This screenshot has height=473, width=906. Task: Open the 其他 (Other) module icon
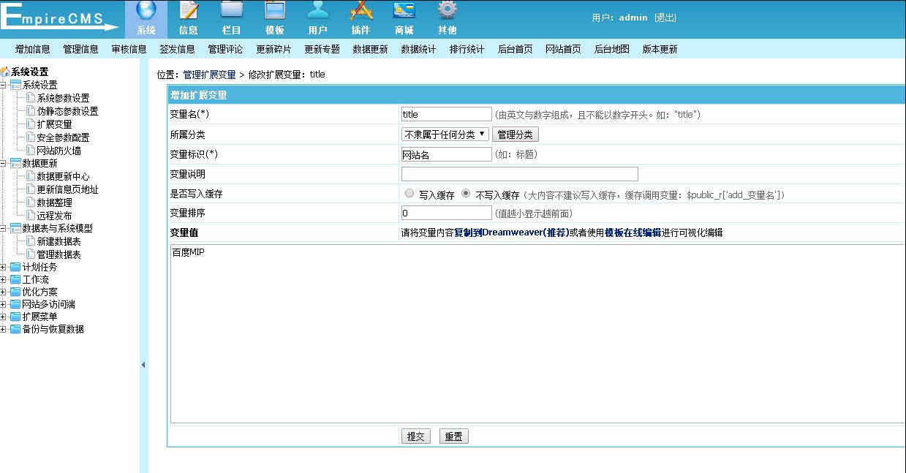tap(447, 18)
